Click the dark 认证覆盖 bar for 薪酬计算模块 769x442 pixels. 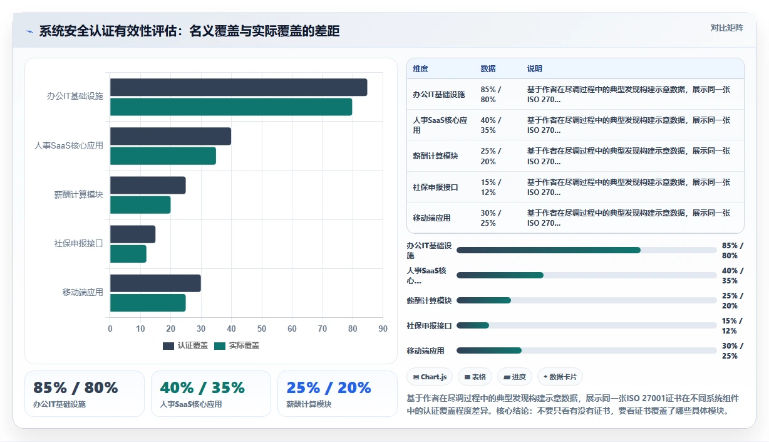pyautogui.click(x=148, y=185)
